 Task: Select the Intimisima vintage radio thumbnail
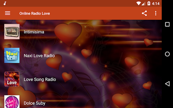click(12, 32)
